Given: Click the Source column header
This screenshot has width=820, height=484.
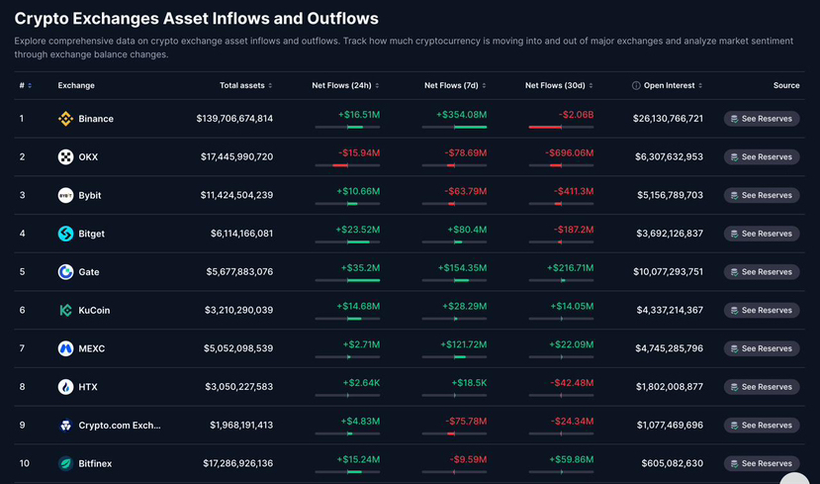Looking at the screenshot, I should coord(786,85).
